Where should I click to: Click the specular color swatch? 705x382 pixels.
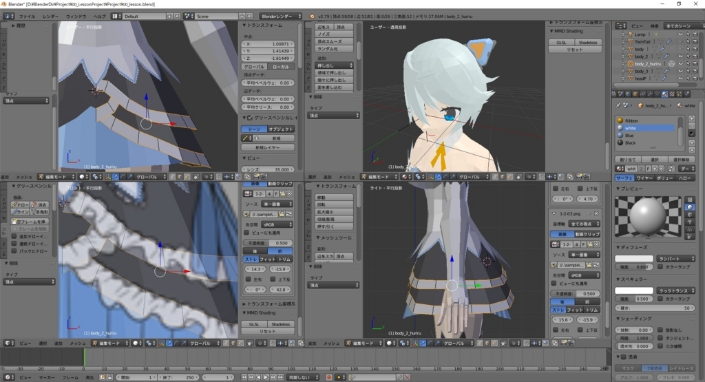click(634, 290)
